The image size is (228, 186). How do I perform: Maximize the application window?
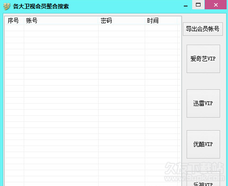pyautogui.click(x=198, y=5)
